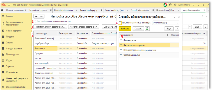The width and height of the screenshot is (212, 90).
Task: Select Закупка комплектующих row in dialog
Action: click(149, 45)
